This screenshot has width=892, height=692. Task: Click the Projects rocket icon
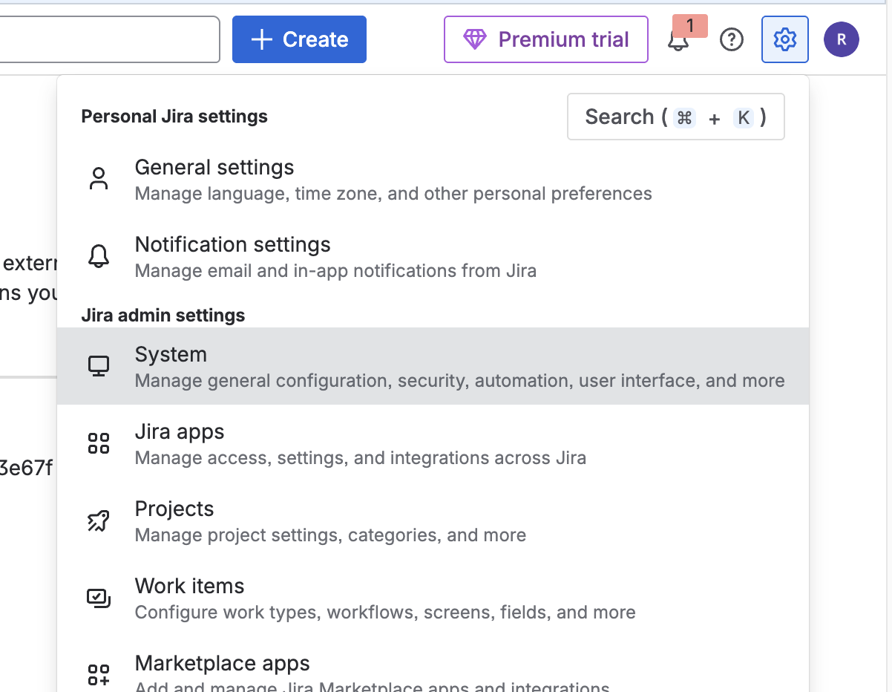point(99,520)
